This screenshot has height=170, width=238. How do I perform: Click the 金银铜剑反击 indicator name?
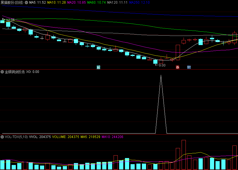pyautogui.click(x=15, y=72)
